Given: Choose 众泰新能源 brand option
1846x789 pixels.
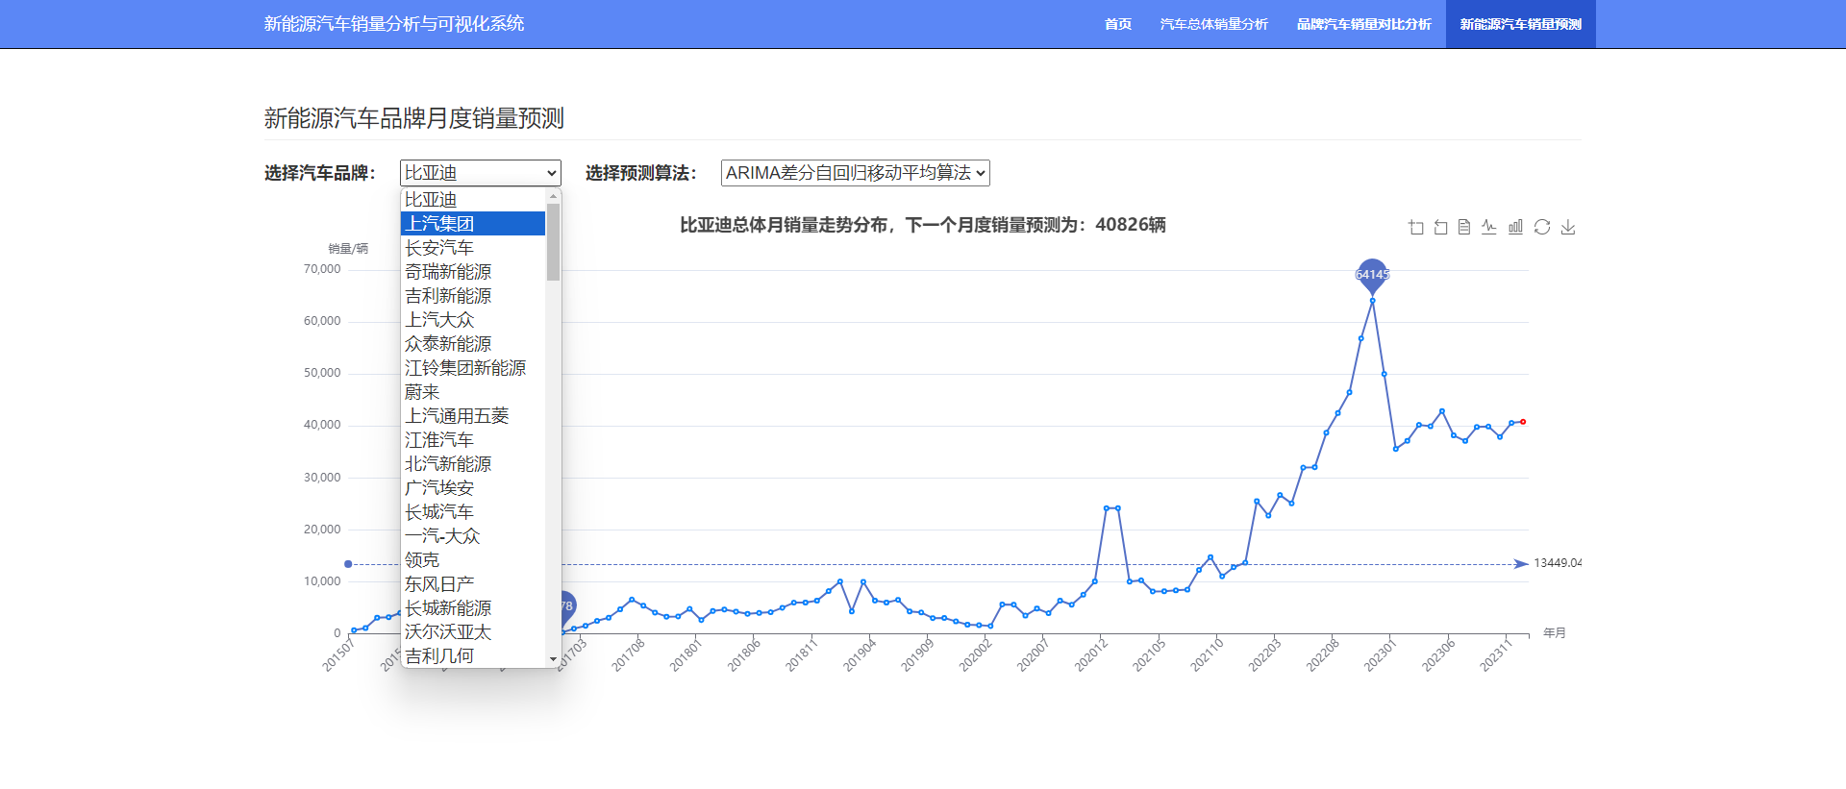Looking at the screenshot, I should tap(473, 344).
